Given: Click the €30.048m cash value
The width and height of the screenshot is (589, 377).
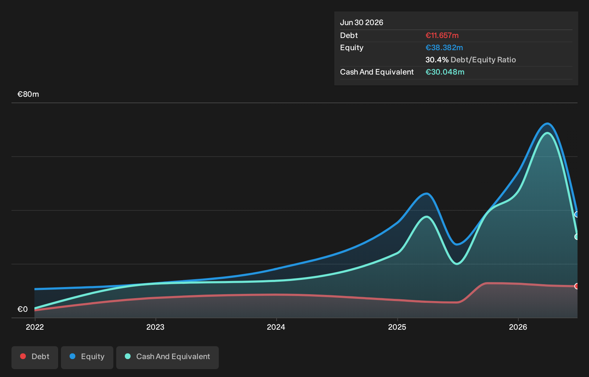Looking at the screenshot, I should pos(445,72).
